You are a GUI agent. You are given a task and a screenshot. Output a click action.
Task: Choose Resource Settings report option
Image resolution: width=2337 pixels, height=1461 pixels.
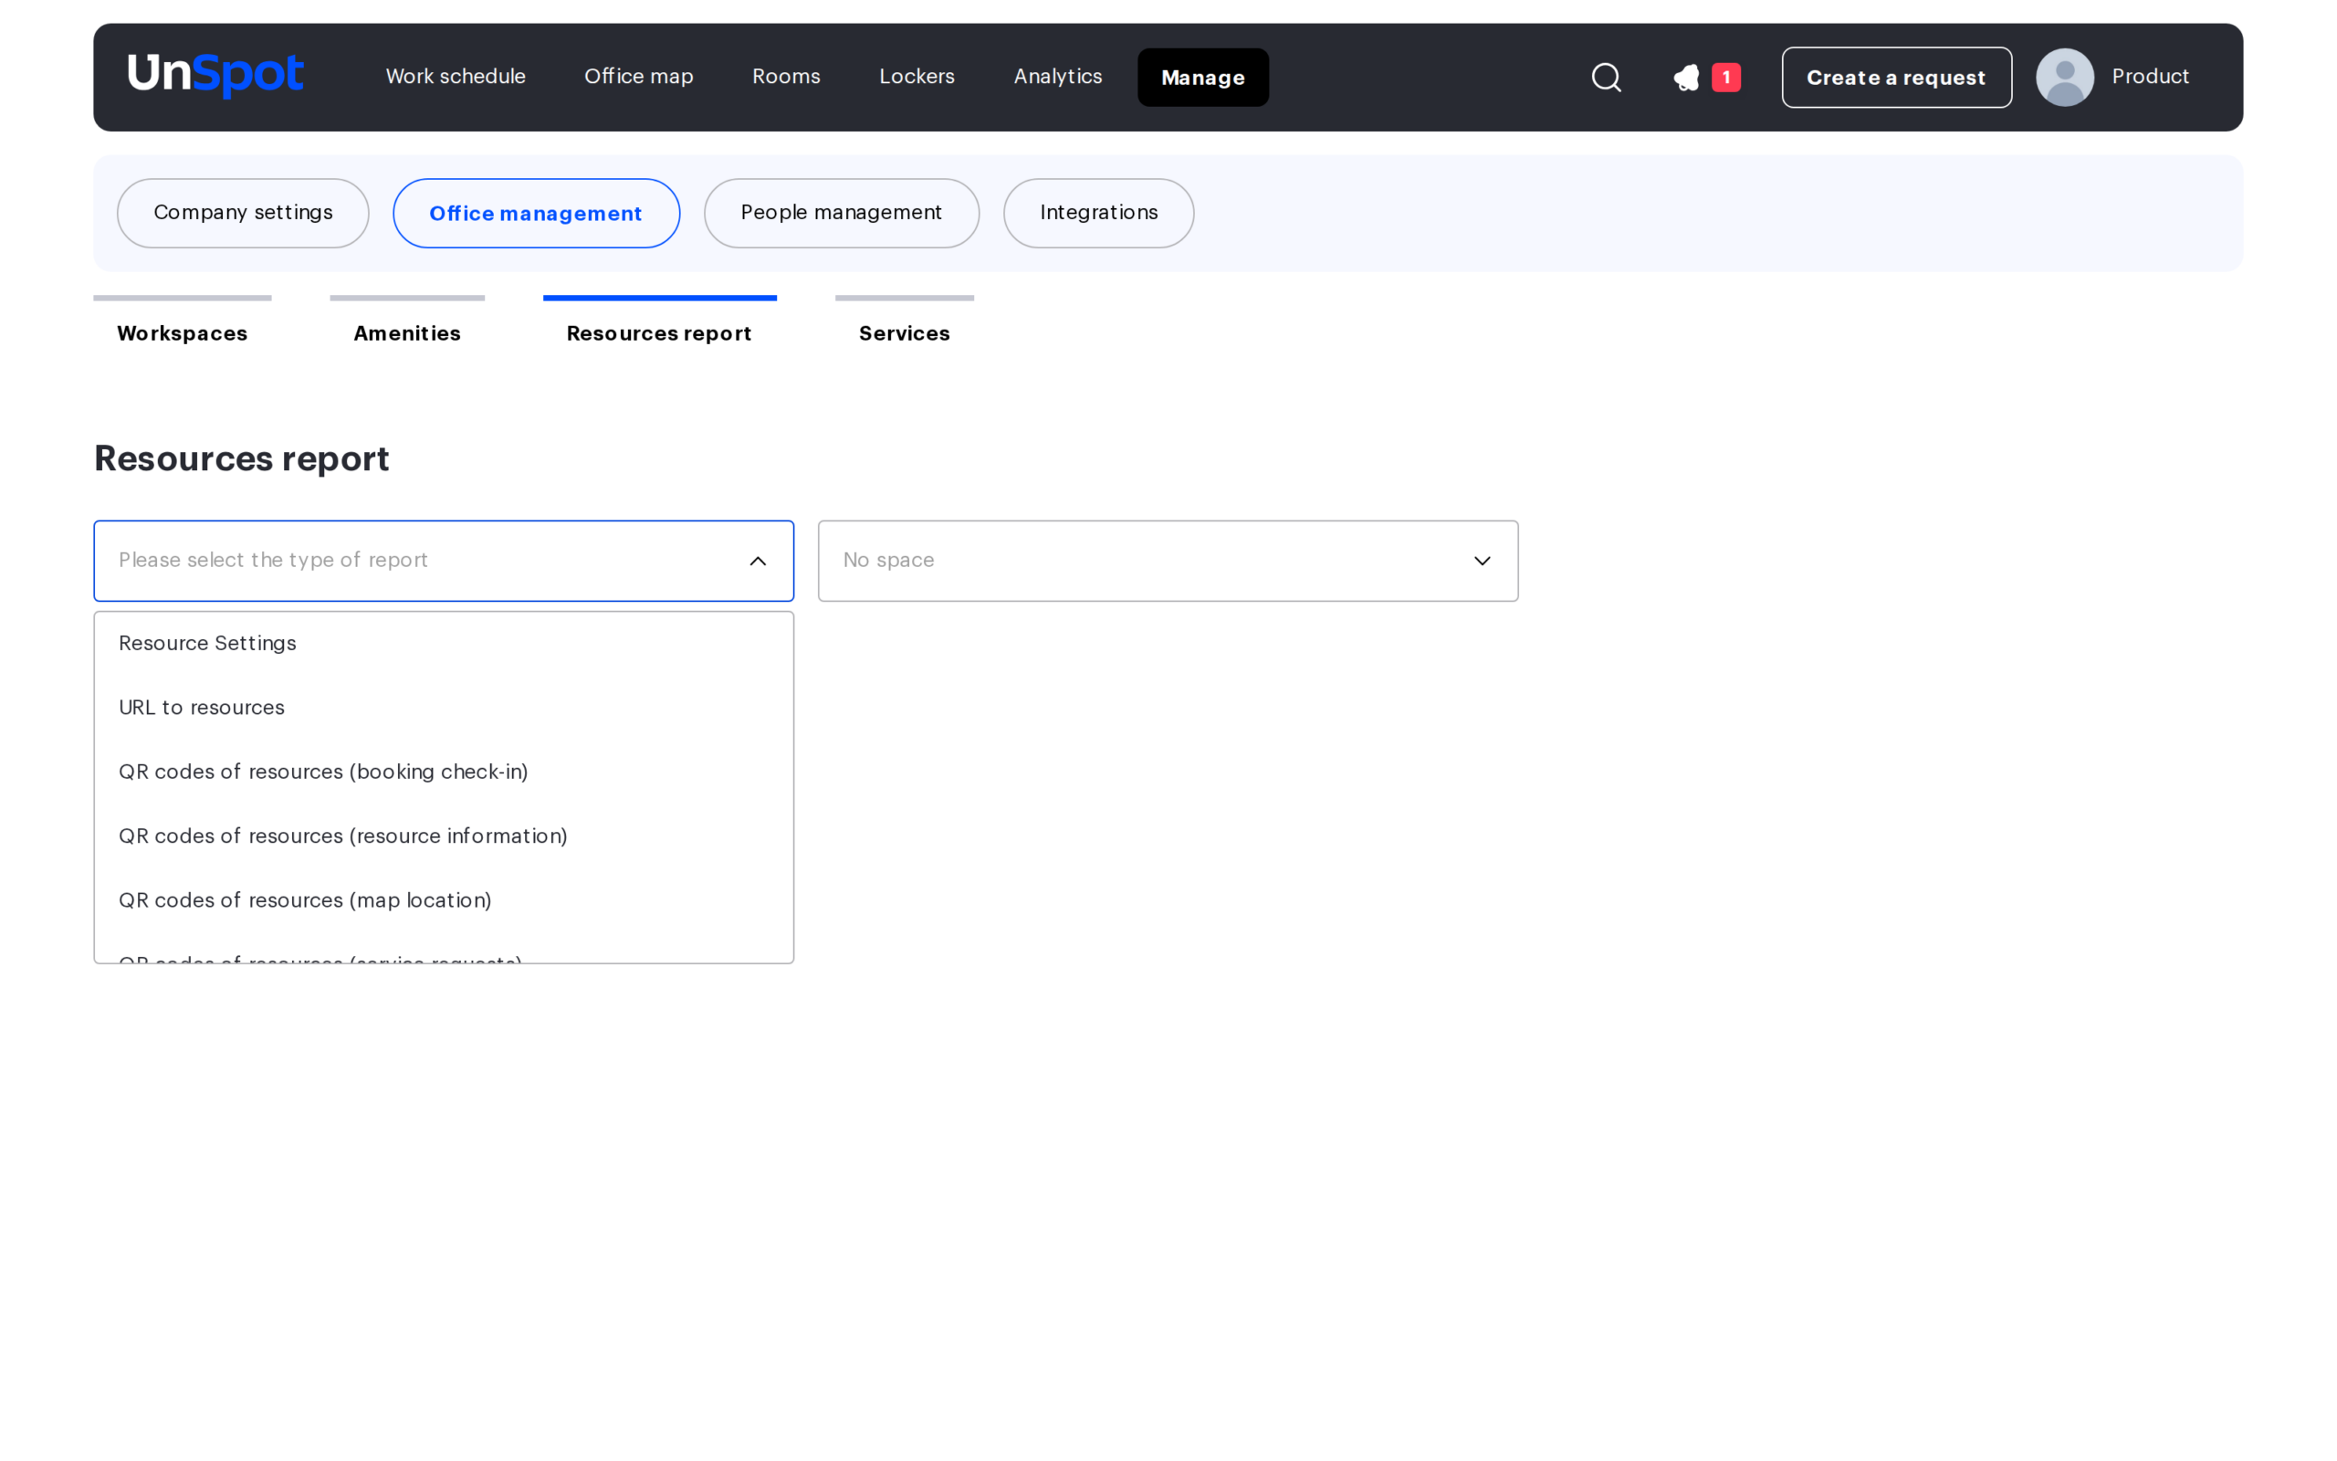[444, 644]
